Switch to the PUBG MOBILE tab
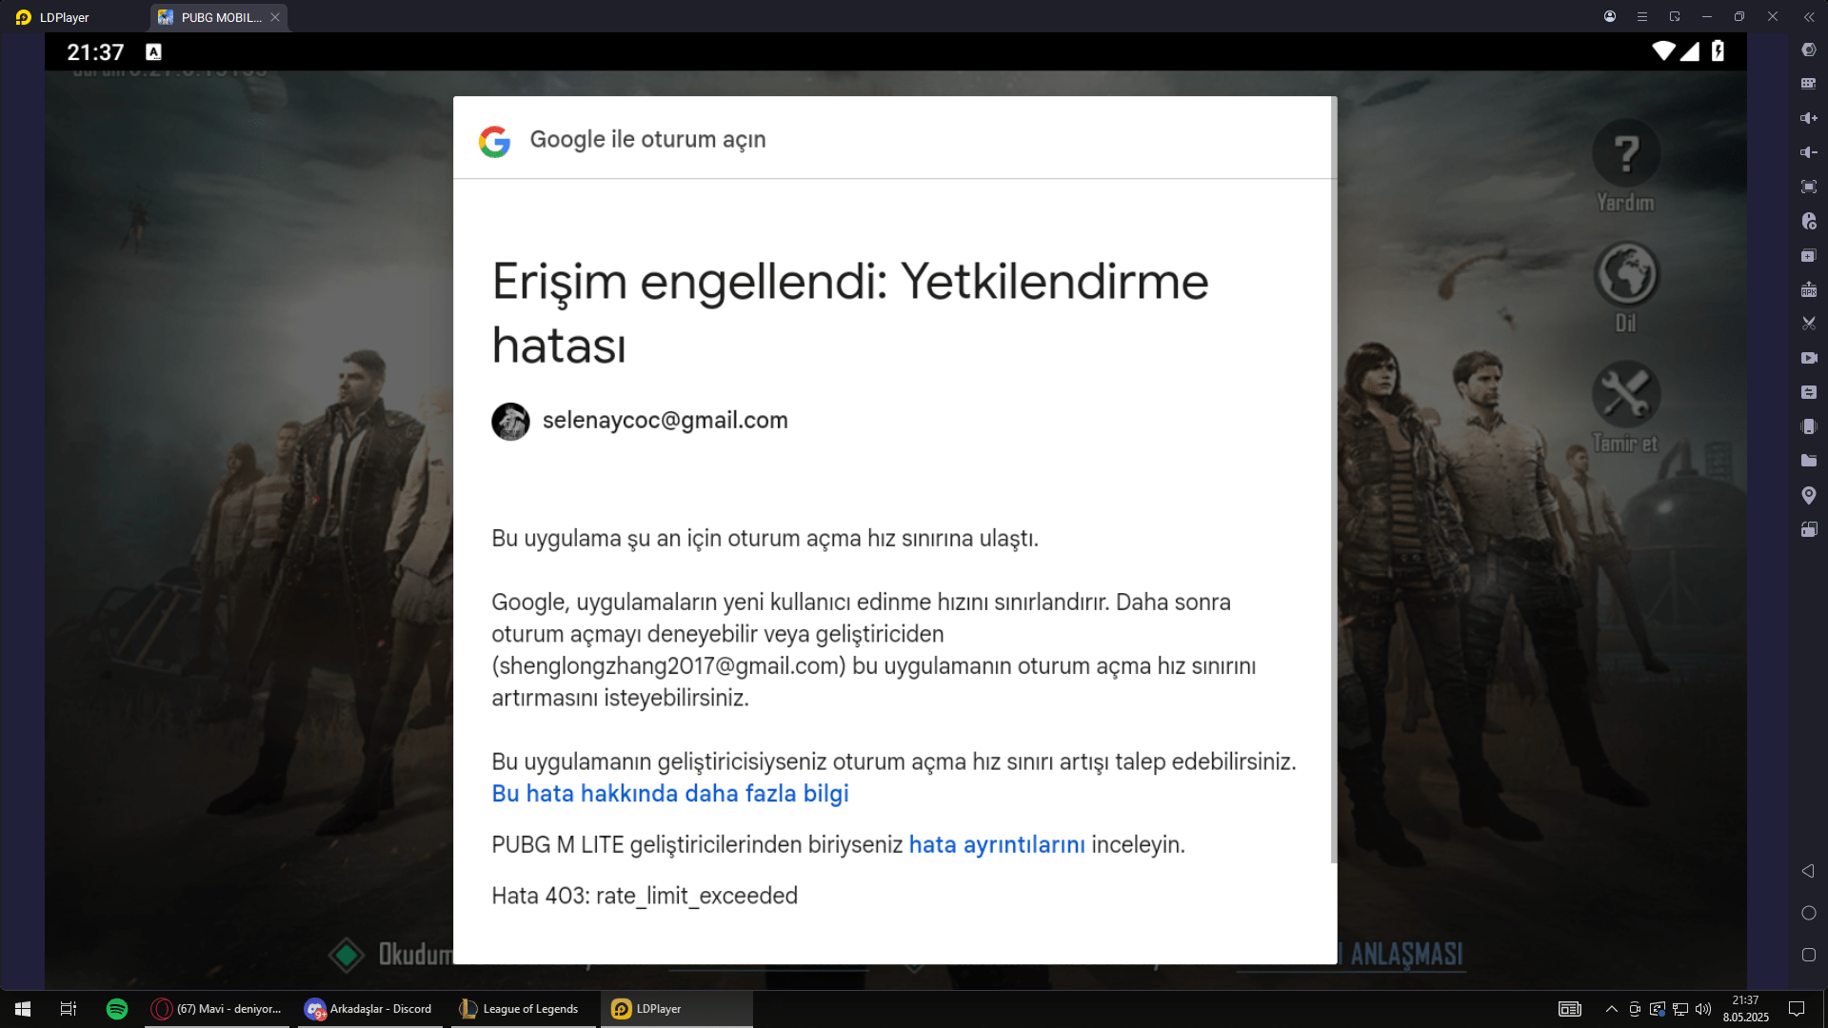Screen dimensions: 1828x1028 pyautogui.click(x=220, y=17)
